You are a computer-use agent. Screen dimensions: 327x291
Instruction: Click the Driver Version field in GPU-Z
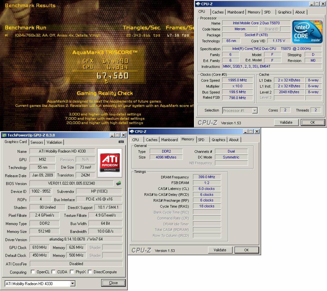click(76, 239)
